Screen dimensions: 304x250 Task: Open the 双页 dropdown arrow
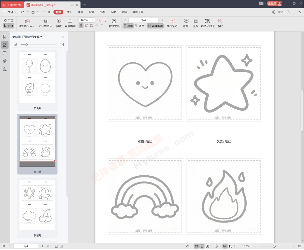click(145, 26)
